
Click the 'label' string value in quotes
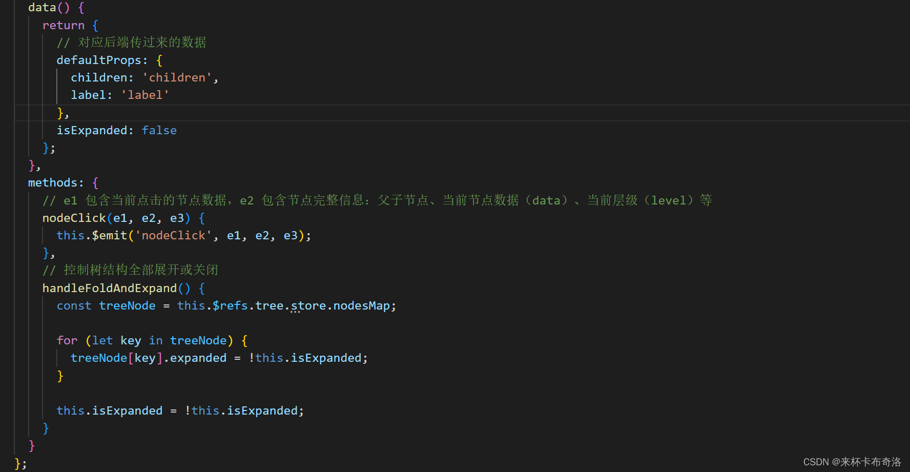(x=145, y=95)
